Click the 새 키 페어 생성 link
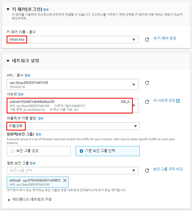 click(x=164, y=38)
